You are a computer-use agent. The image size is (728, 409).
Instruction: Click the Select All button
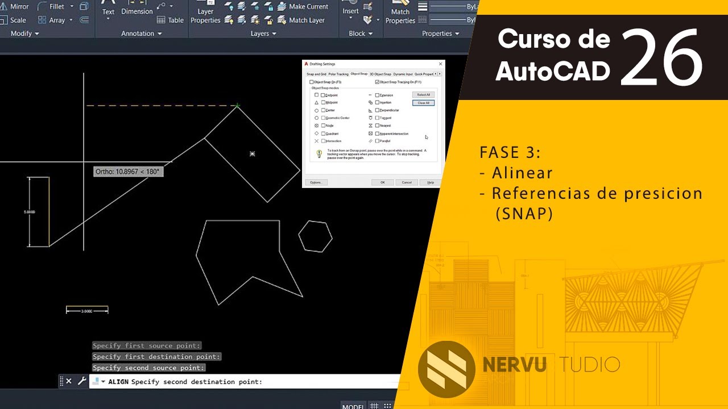[423, 95]
